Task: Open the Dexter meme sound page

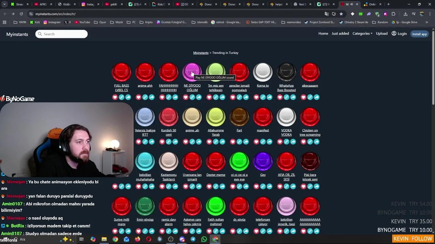Action: (216, 175)
